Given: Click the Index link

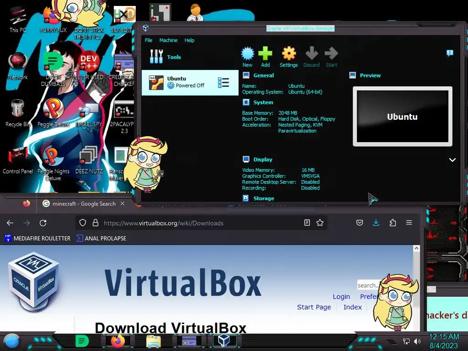Looking at the screenshot, I should coord(352,307).
